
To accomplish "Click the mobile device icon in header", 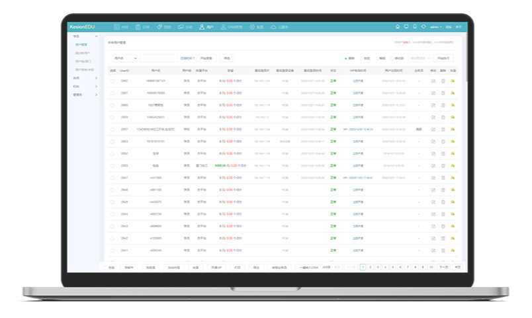I will [x=414, y=27].
